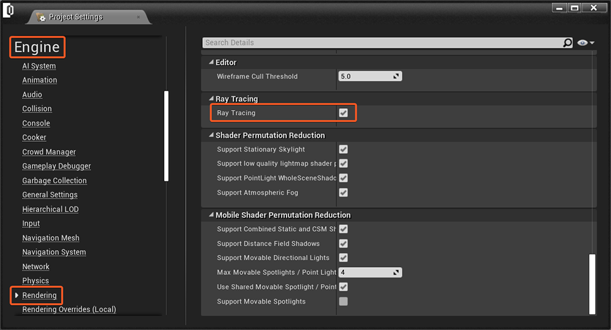The width and height of the screenshot is (611, 330).
Task: Open the eye view options dropdown
Action: (x=585, y=43)
